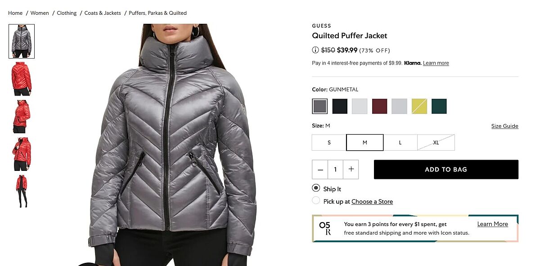The image size is (540, 266).
Task: Open the Size Guide link
Action: click(505, 126)
